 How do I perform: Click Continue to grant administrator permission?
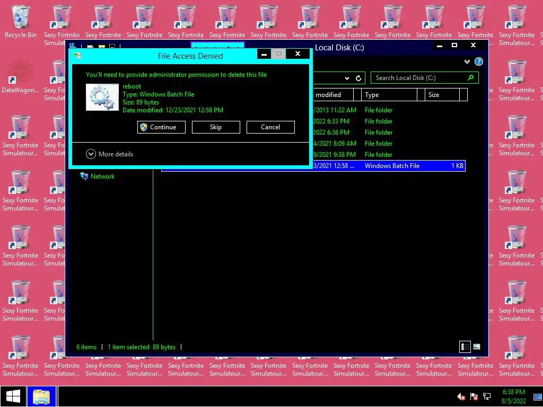pyautogui.click(x=161, y=127)
